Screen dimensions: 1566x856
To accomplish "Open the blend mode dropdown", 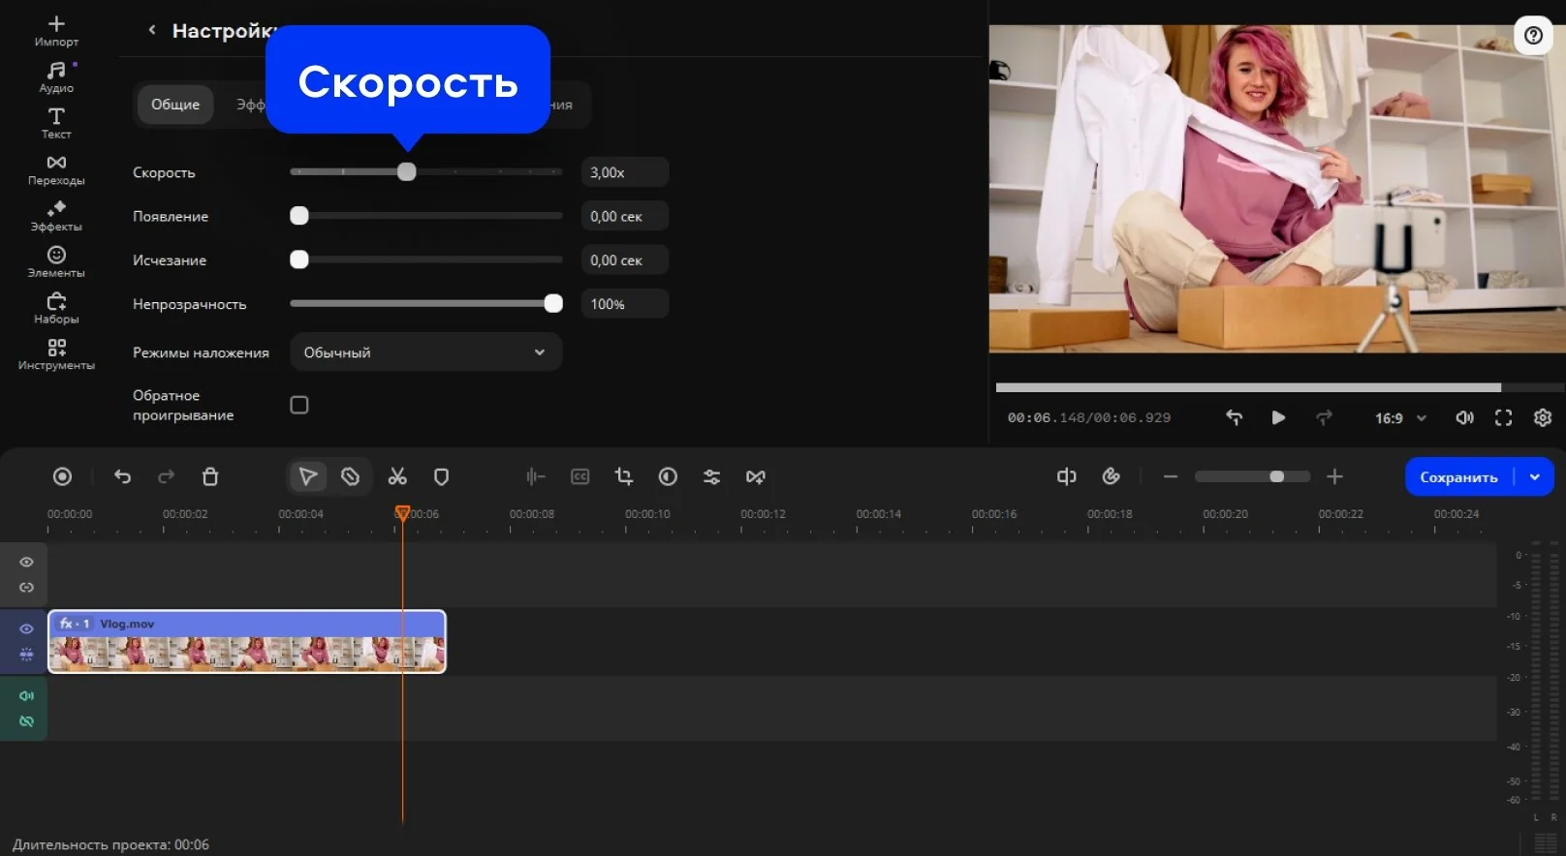I will [x=425, y=352].
